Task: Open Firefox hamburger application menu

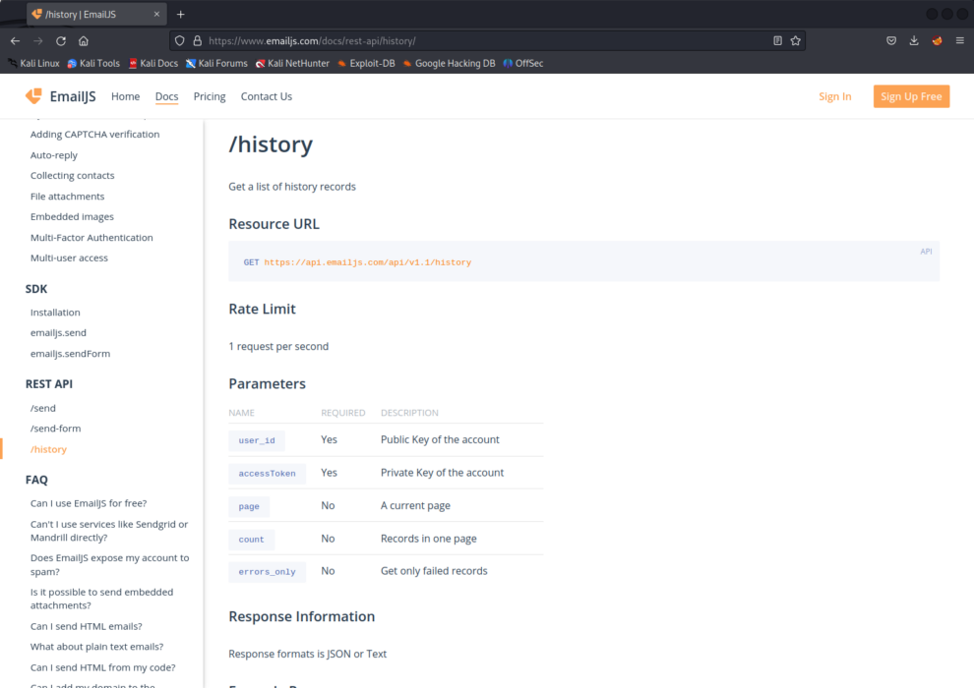Action: pos(959,41)
